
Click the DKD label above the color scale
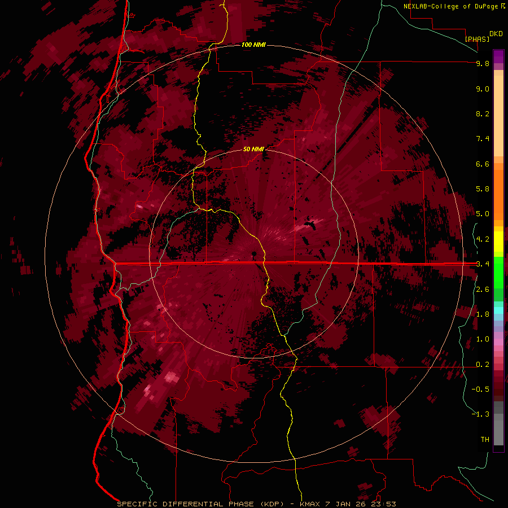pyautogui.click(x=496, y=34)
